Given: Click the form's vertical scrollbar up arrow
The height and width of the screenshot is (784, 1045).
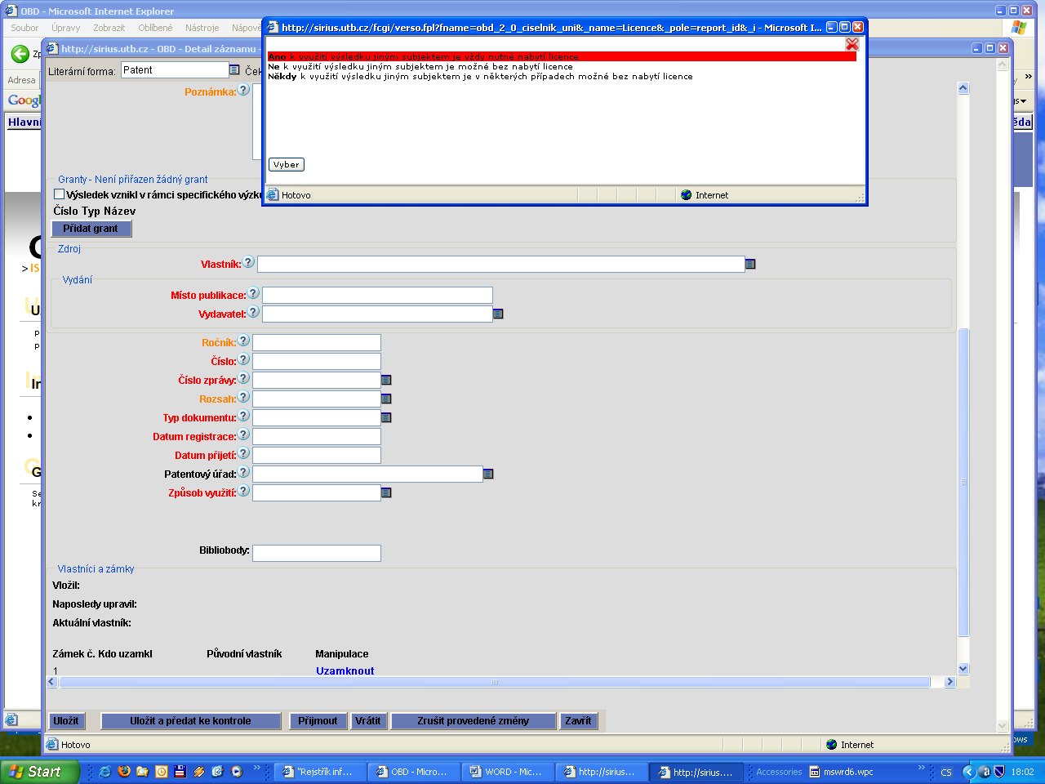Looking at the screenshot, I should tap(963, 88).
